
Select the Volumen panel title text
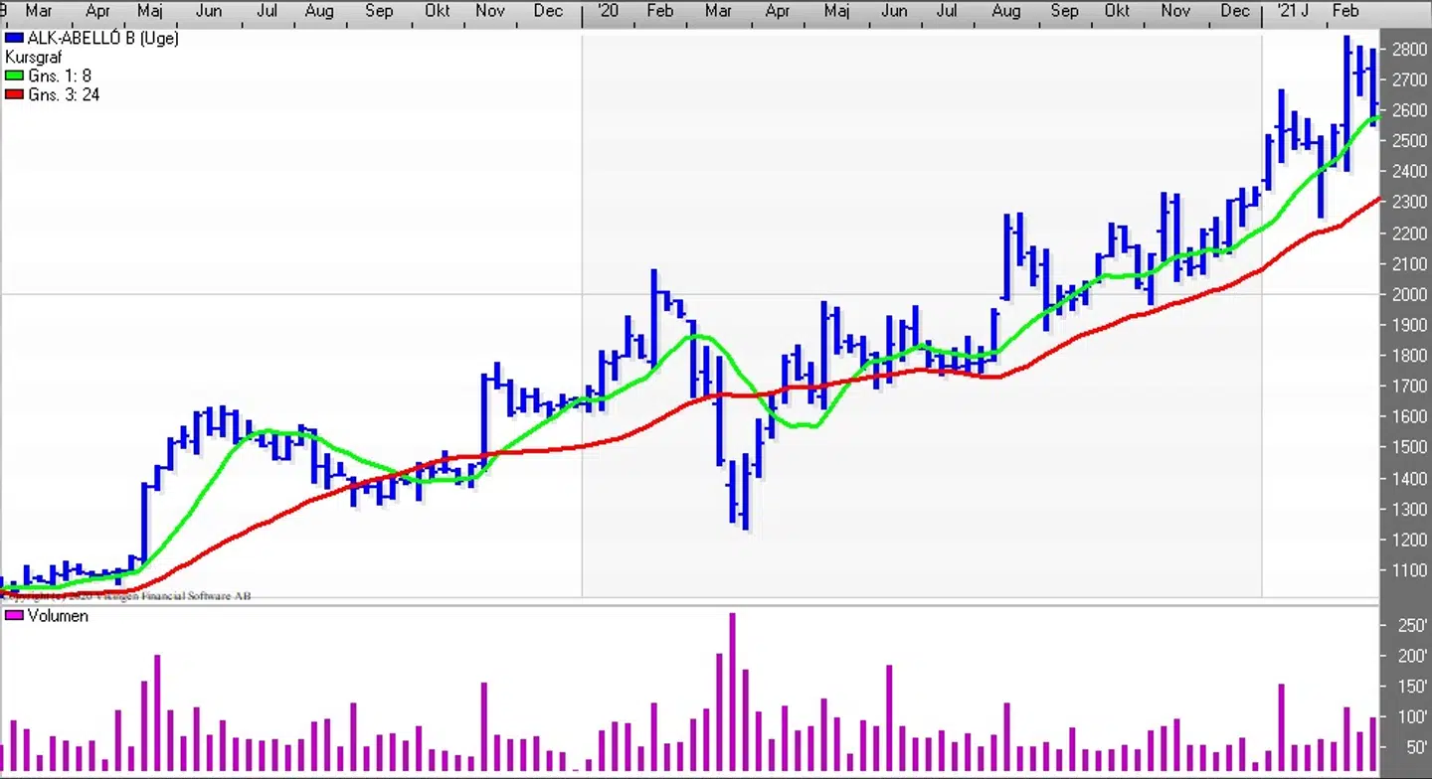(58, 616)
